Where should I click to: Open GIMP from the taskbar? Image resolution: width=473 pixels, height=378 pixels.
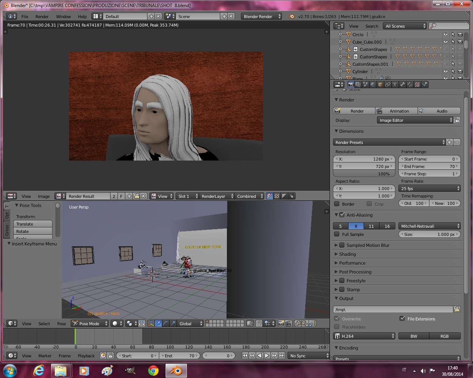coord(130,370)
